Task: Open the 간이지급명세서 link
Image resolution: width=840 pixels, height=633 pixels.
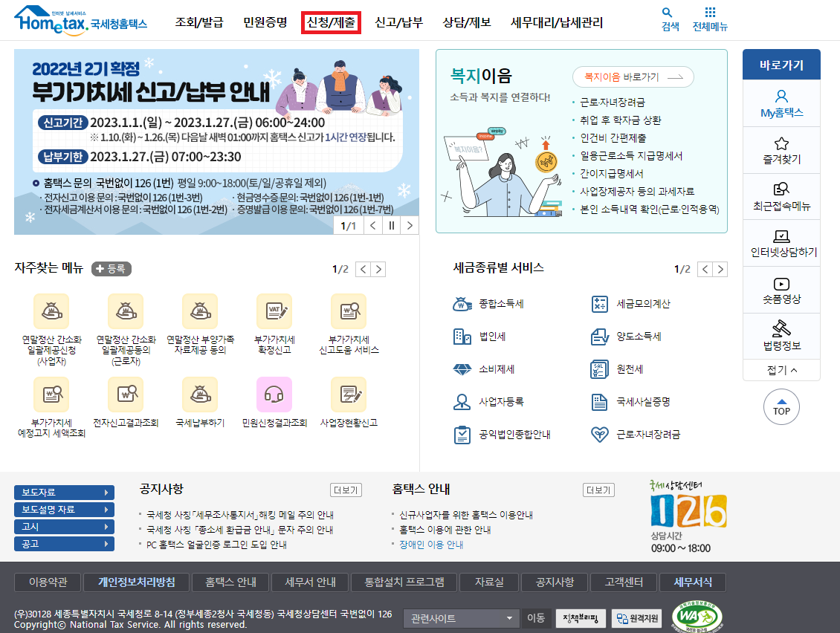Action: coord(612,174)
